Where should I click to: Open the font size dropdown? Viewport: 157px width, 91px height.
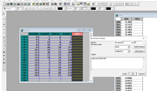(22, 9)
